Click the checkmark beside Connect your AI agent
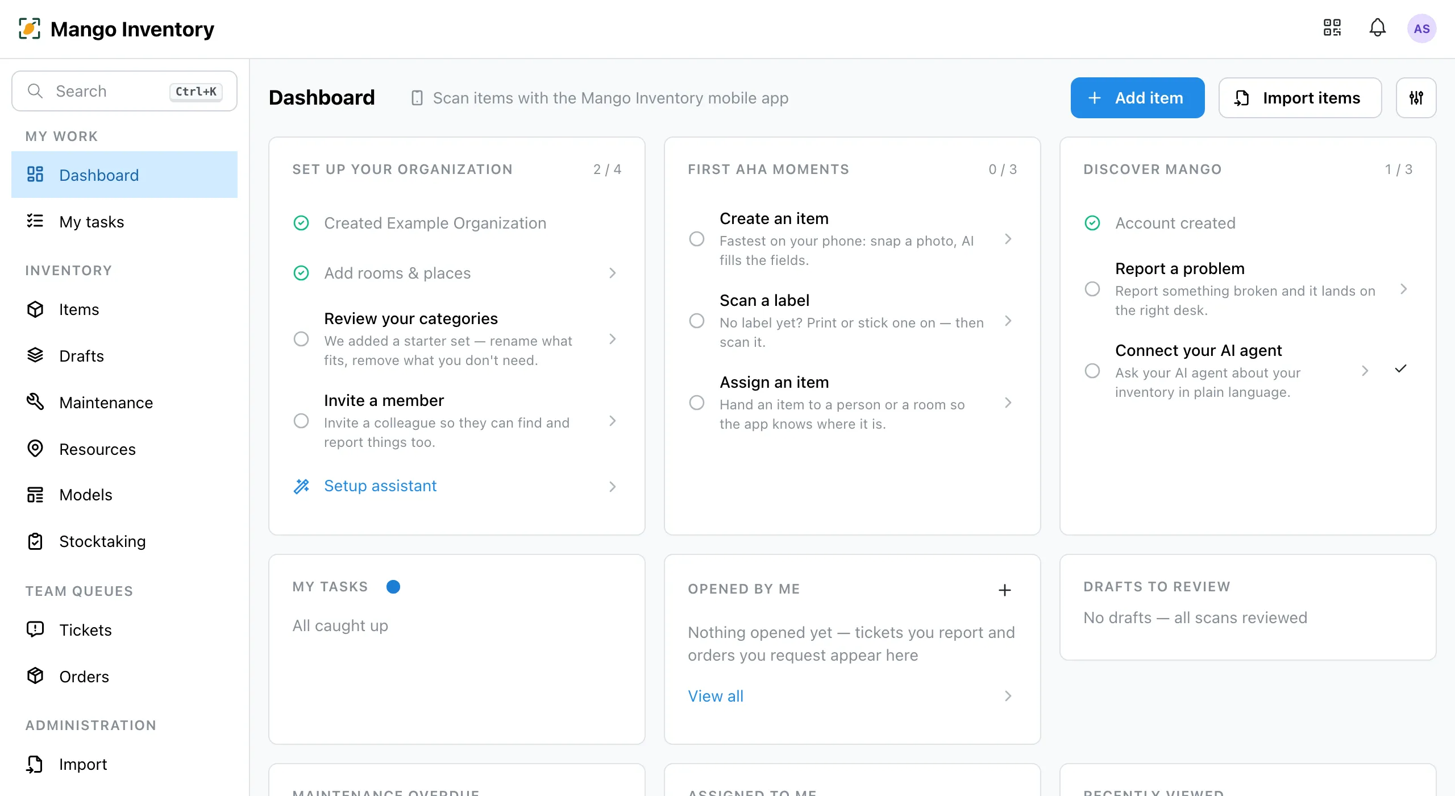The height and width of the screenshot is (796, 1455). coord(1401,369)
